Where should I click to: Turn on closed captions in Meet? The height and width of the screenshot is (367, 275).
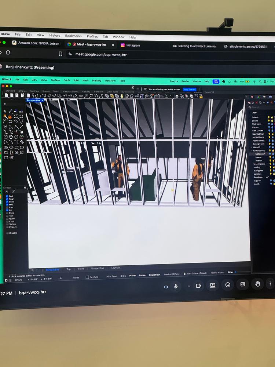[243, 284]
